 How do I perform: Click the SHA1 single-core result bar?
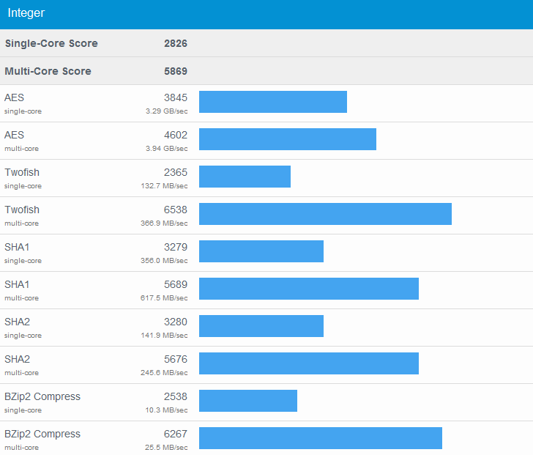point(261,251)
